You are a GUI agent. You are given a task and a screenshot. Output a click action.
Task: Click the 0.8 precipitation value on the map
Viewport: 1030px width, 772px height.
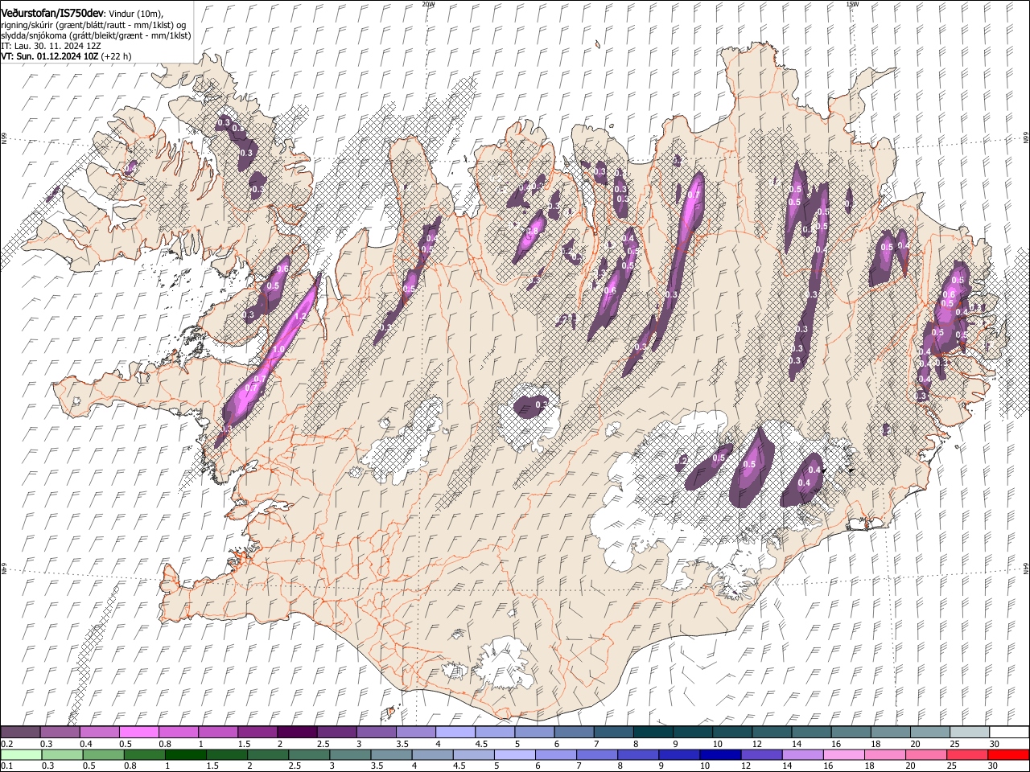(x=532, y=232)
